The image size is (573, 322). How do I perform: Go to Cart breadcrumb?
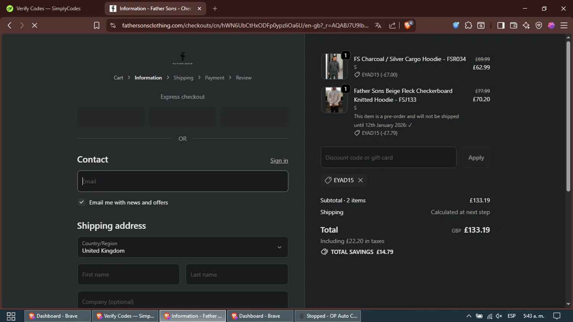[118, 78]
